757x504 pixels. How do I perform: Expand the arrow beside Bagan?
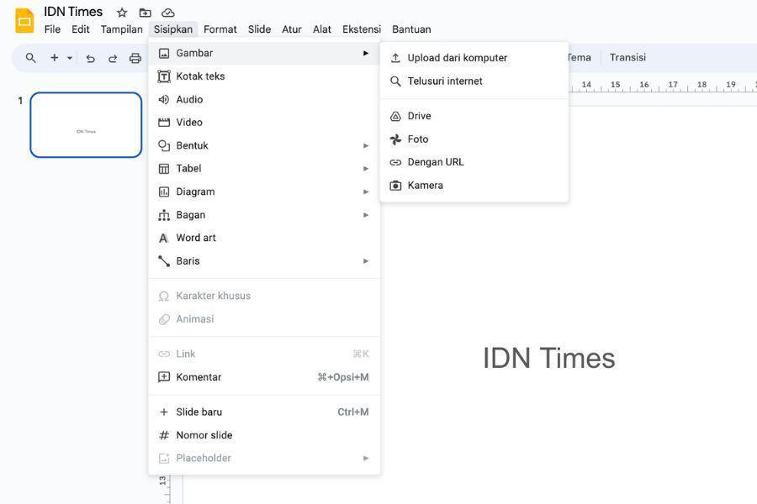point(366,215)
